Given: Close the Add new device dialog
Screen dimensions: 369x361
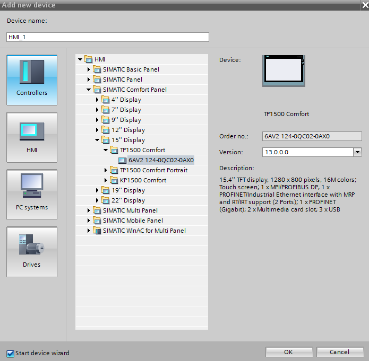Looking at the screenshot, I should pos(365,5).
